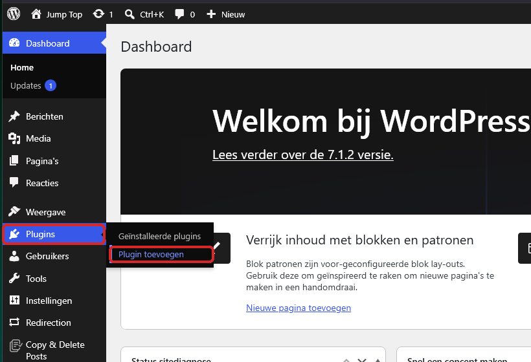
Task: Click the plus icon next to Nieuw
Action: (211, 14)
